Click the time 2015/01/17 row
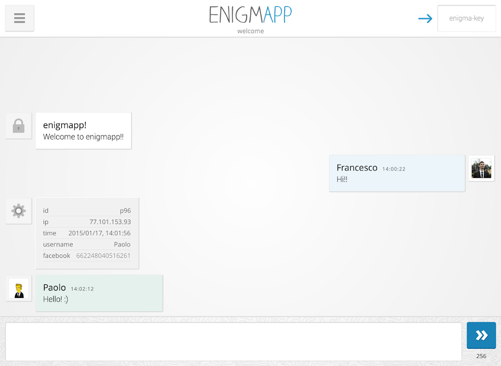This screenshot has height=366, width=501. [87, 233]
